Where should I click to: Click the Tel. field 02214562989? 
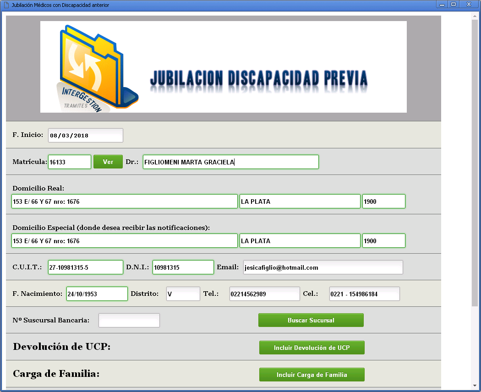pos(265,294)
